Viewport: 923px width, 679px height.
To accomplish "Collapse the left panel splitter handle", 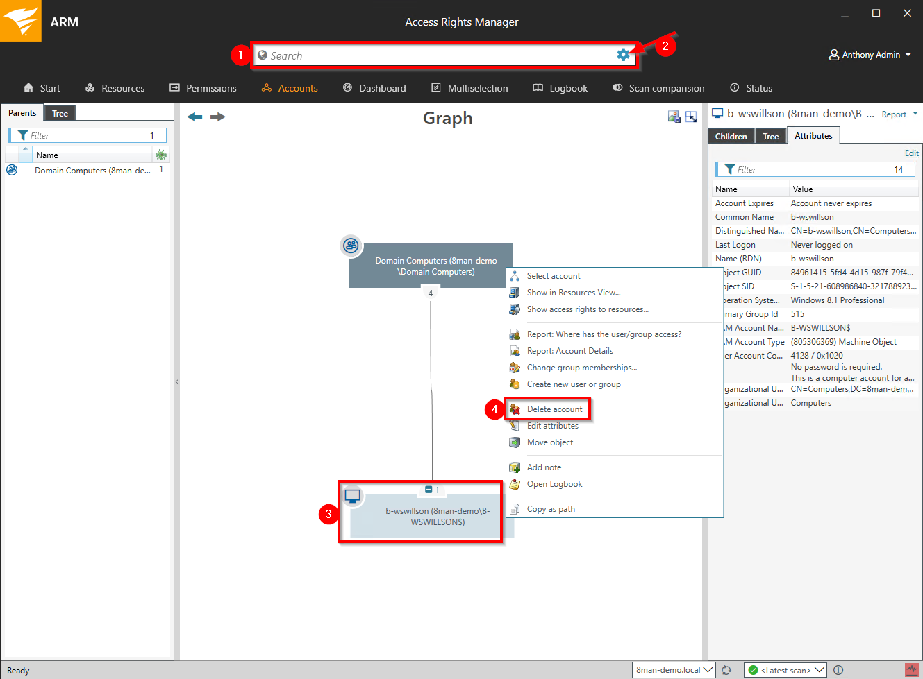I will pos(177,381).
